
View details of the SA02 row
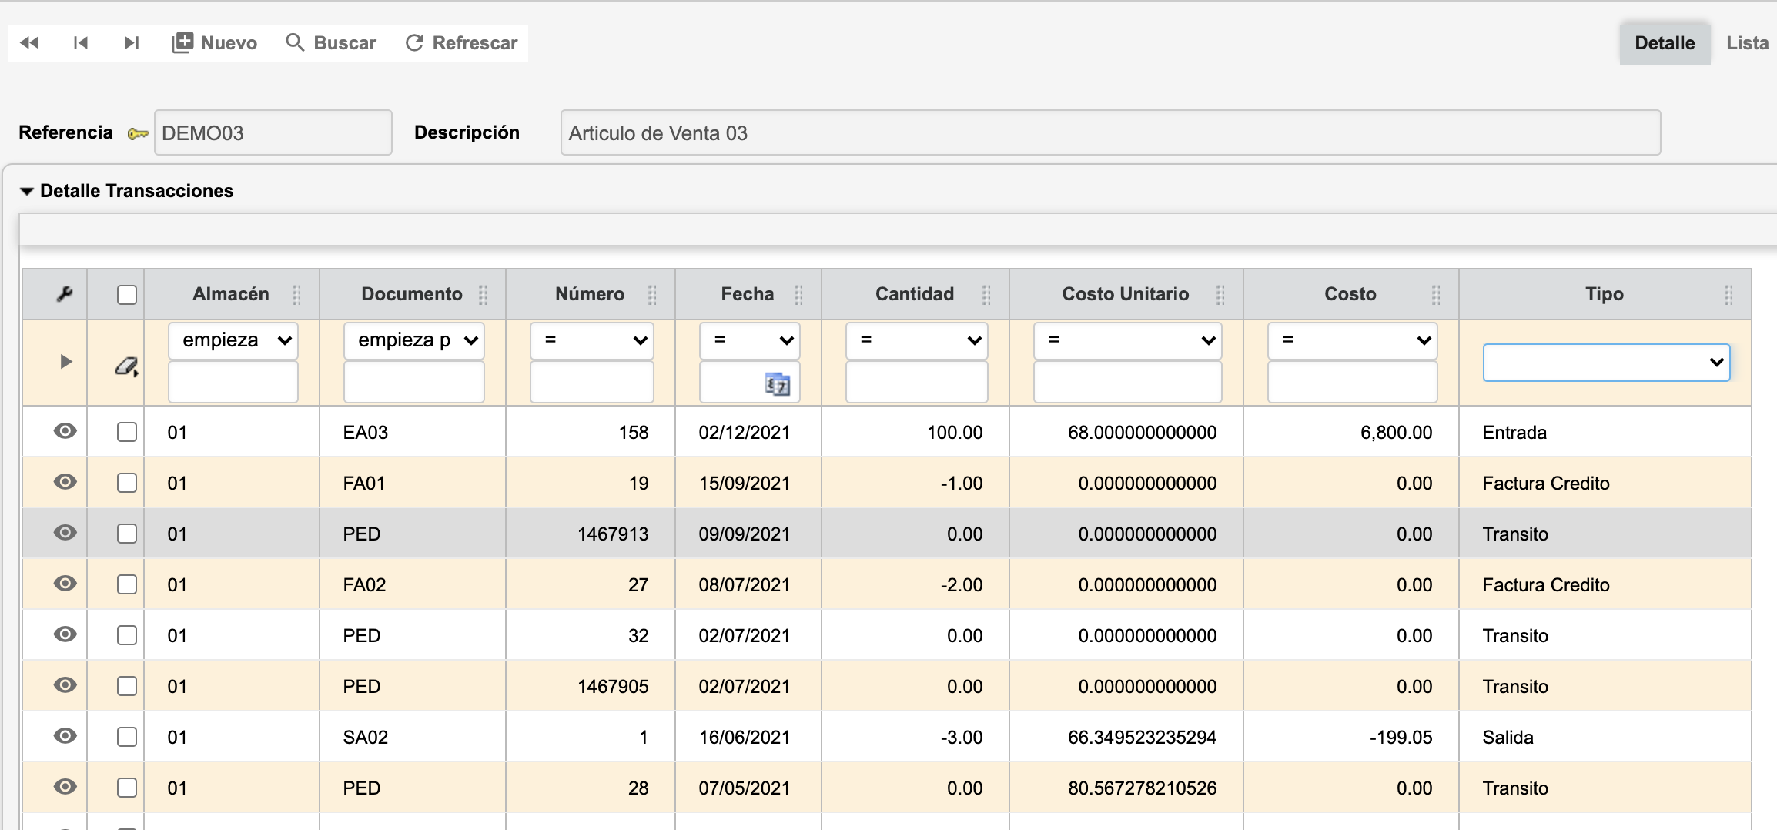pos(65,736)
